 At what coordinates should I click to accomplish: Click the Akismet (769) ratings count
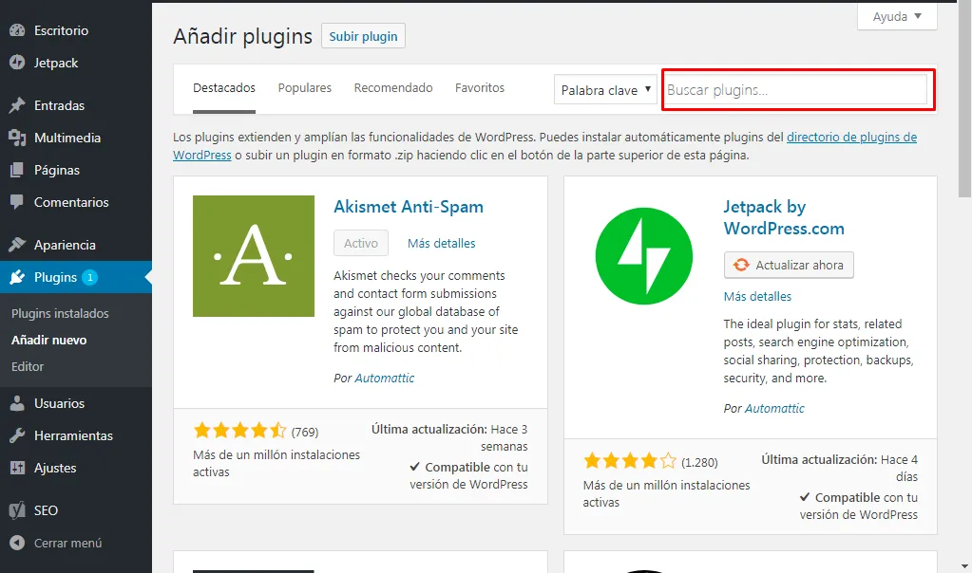click(305, 432)
